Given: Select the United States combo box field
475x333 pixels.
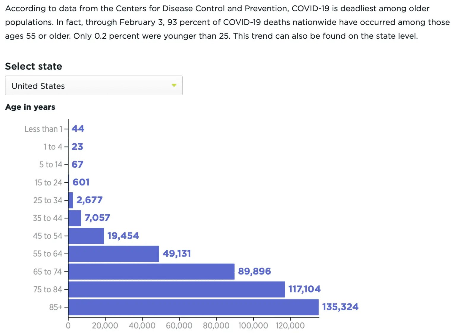Looking at the screenshot, I should pos(94,86).
